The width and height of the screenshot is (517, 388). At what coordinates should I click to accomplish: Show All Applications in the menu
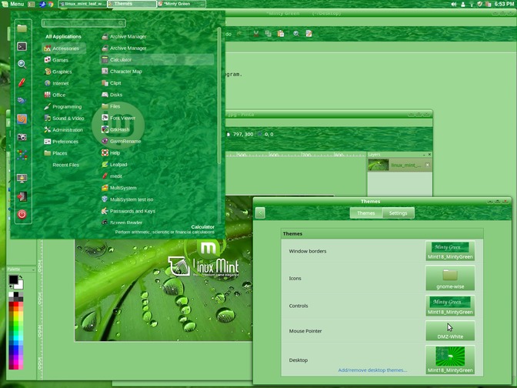pyautogui.click(x=63, y=37)
